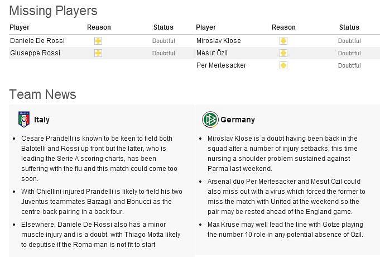Click the Germany DFB team logo

(x=210, y=120)
